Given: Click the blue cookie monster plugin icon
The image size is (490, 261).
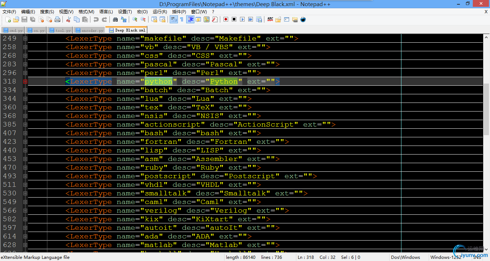Looking at the screenshot, I should [x=303, y=19].
